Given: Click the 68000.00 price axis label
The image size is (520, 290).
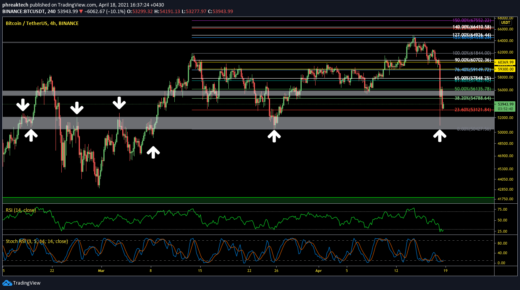Looking at the screenshot, I should tap(505, 18).
